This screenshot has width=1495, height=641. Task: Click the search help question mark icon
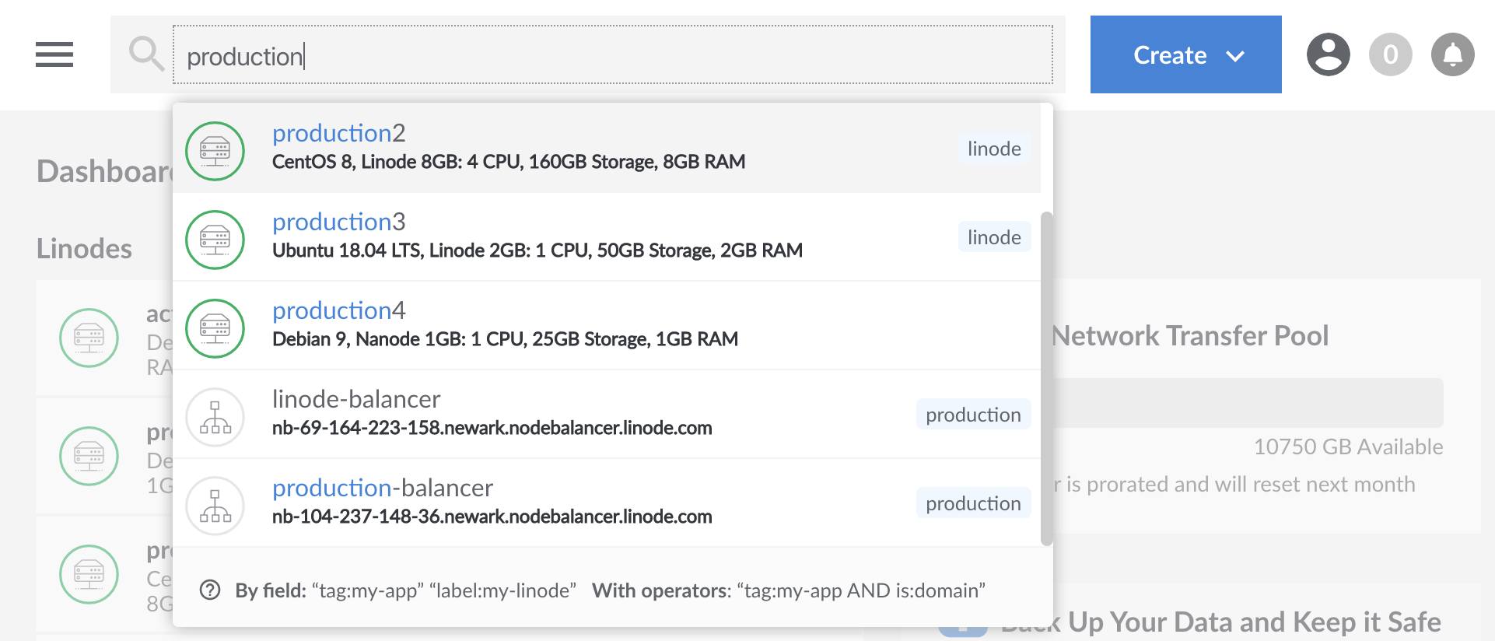click(210, 590)
